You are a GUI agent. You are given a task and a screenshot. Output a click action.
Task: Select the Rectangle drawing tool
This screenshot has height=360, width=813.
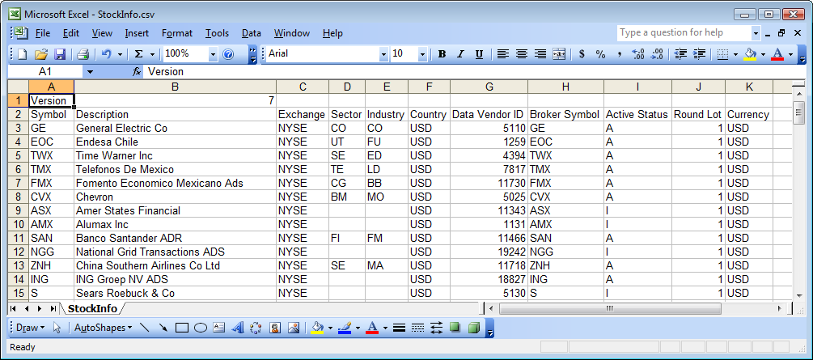coord(181,328)
